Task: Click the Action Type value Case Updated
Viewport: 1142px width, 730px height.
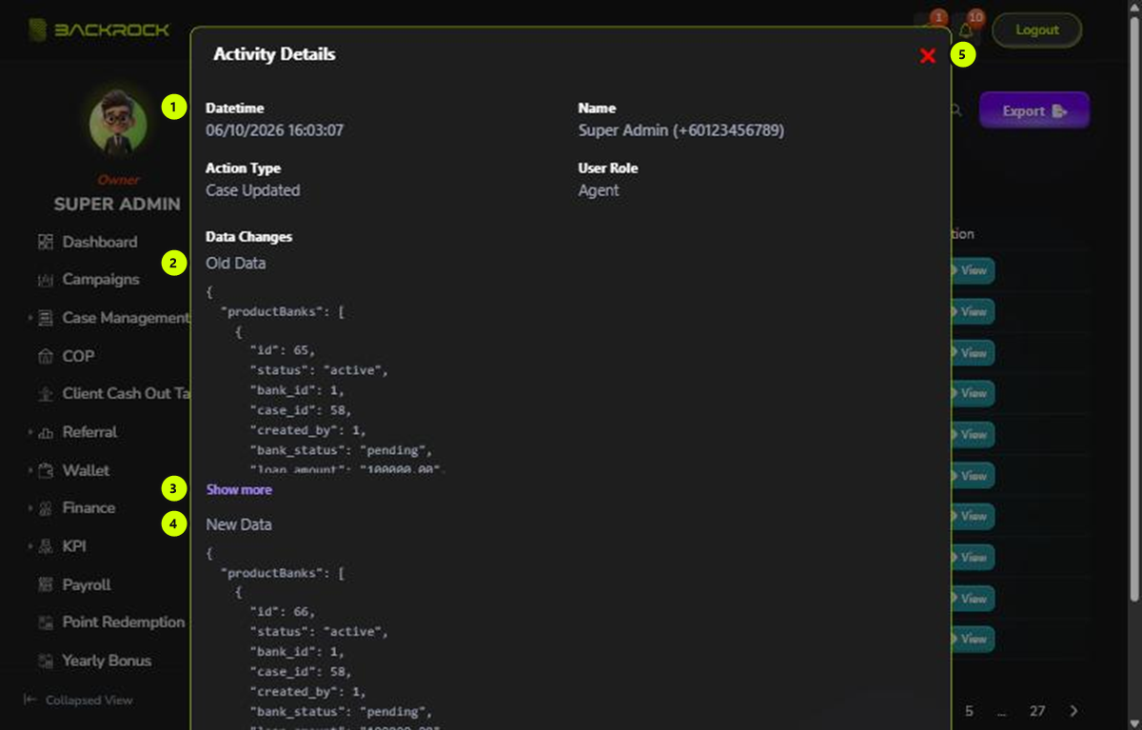Action: (253, 190)
